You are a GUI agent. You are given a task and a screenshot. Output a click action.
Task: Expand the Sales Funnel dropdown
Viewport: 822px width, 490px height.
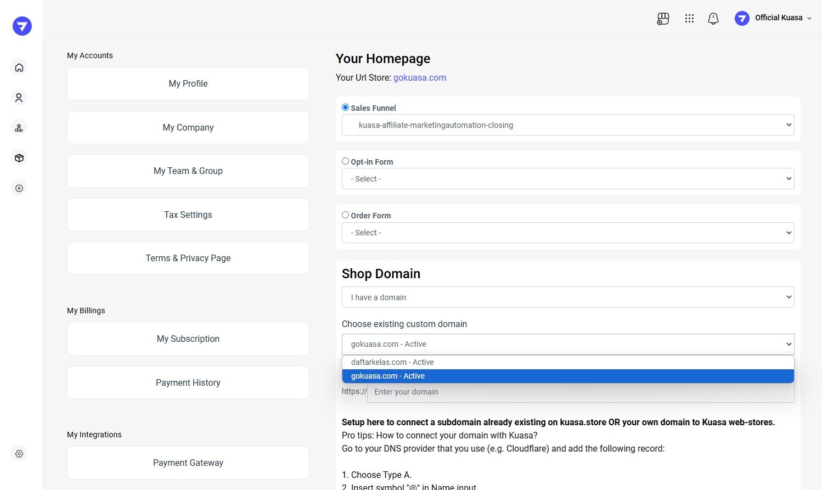[x=567, y=125]
